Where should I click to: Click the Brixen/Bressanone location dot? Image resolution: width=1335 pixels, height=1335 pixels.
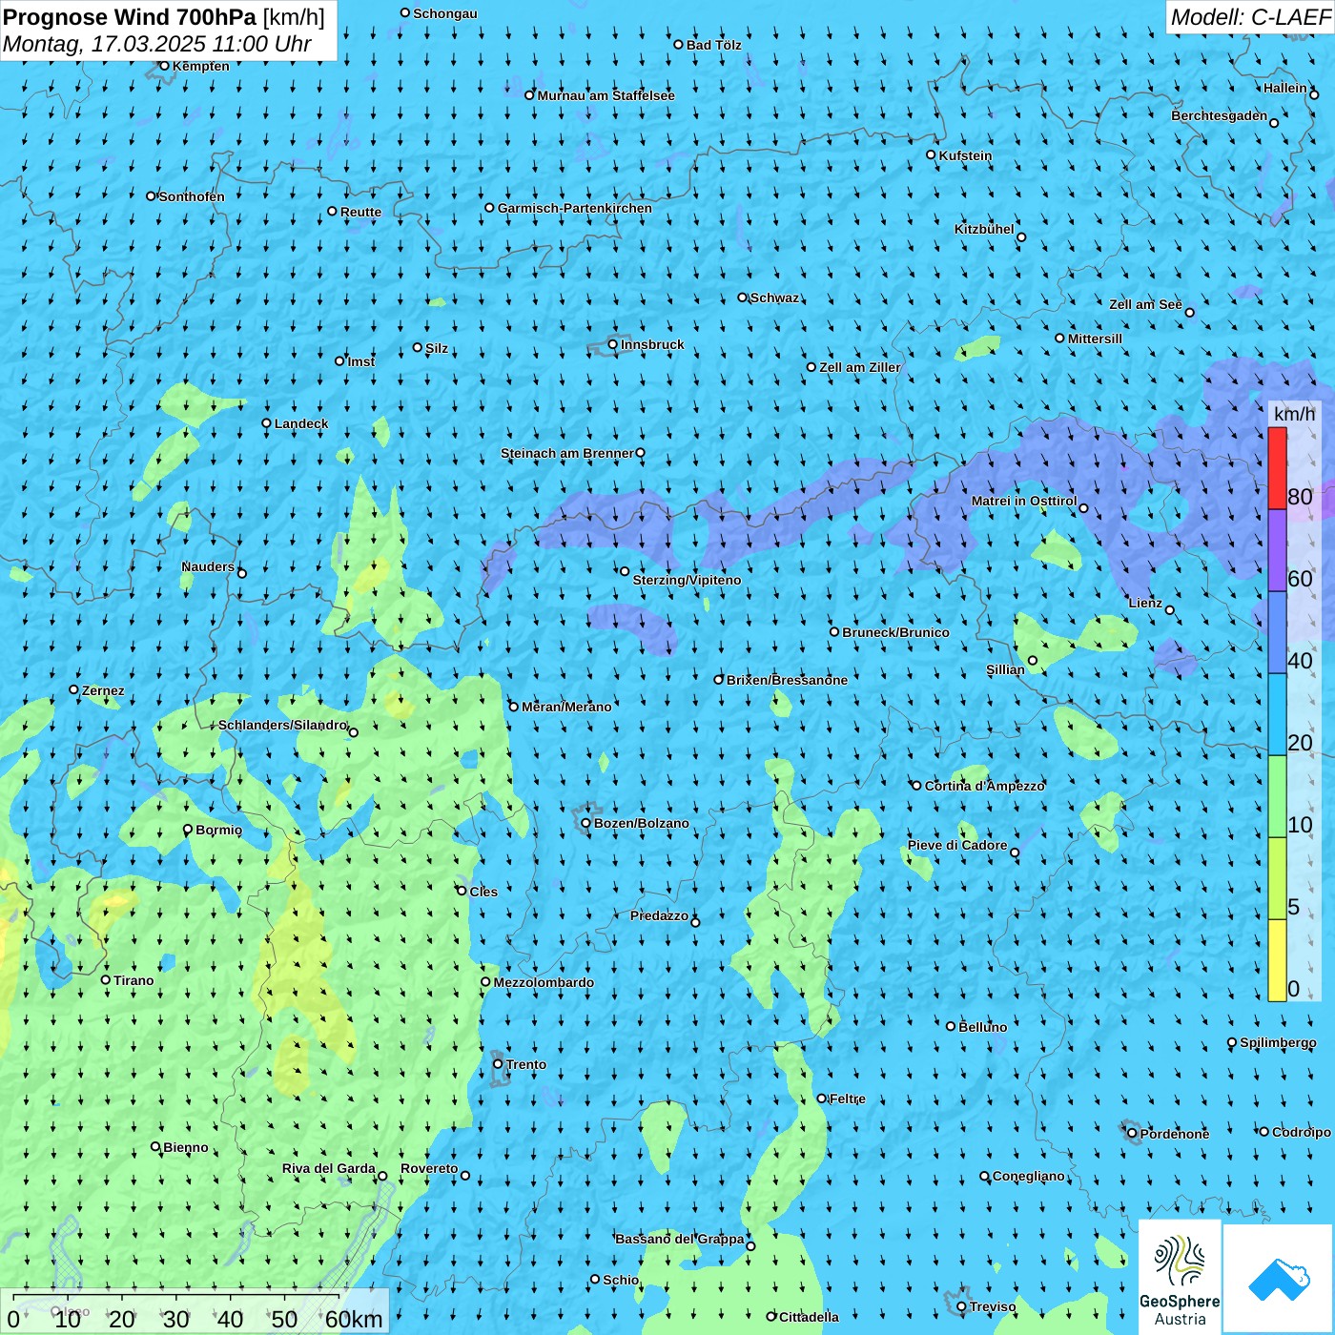[719, 680]
